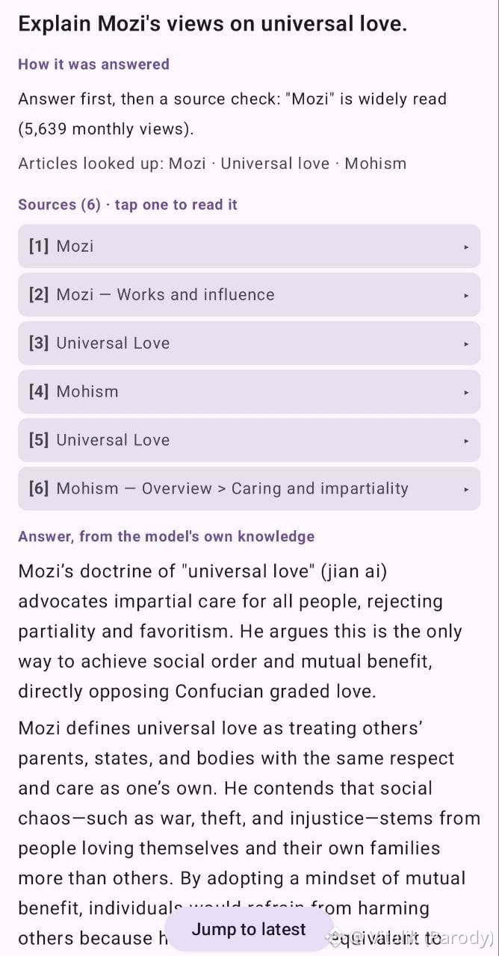Click the arrow icon on source [5]
The image size is (499, 956).
[x=466, y=441]
